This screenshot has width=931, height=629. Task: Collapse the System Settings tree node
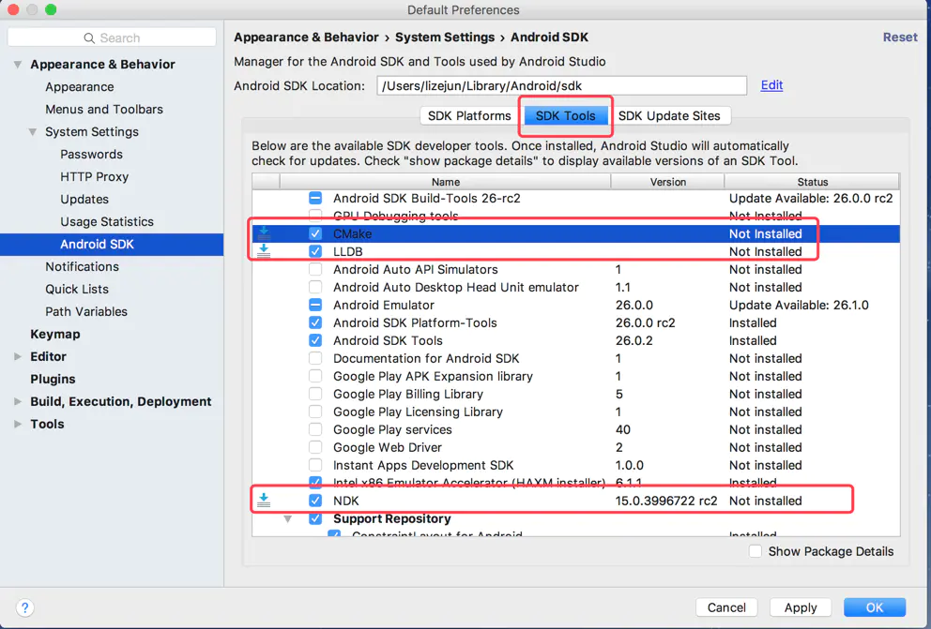(33, 131)
